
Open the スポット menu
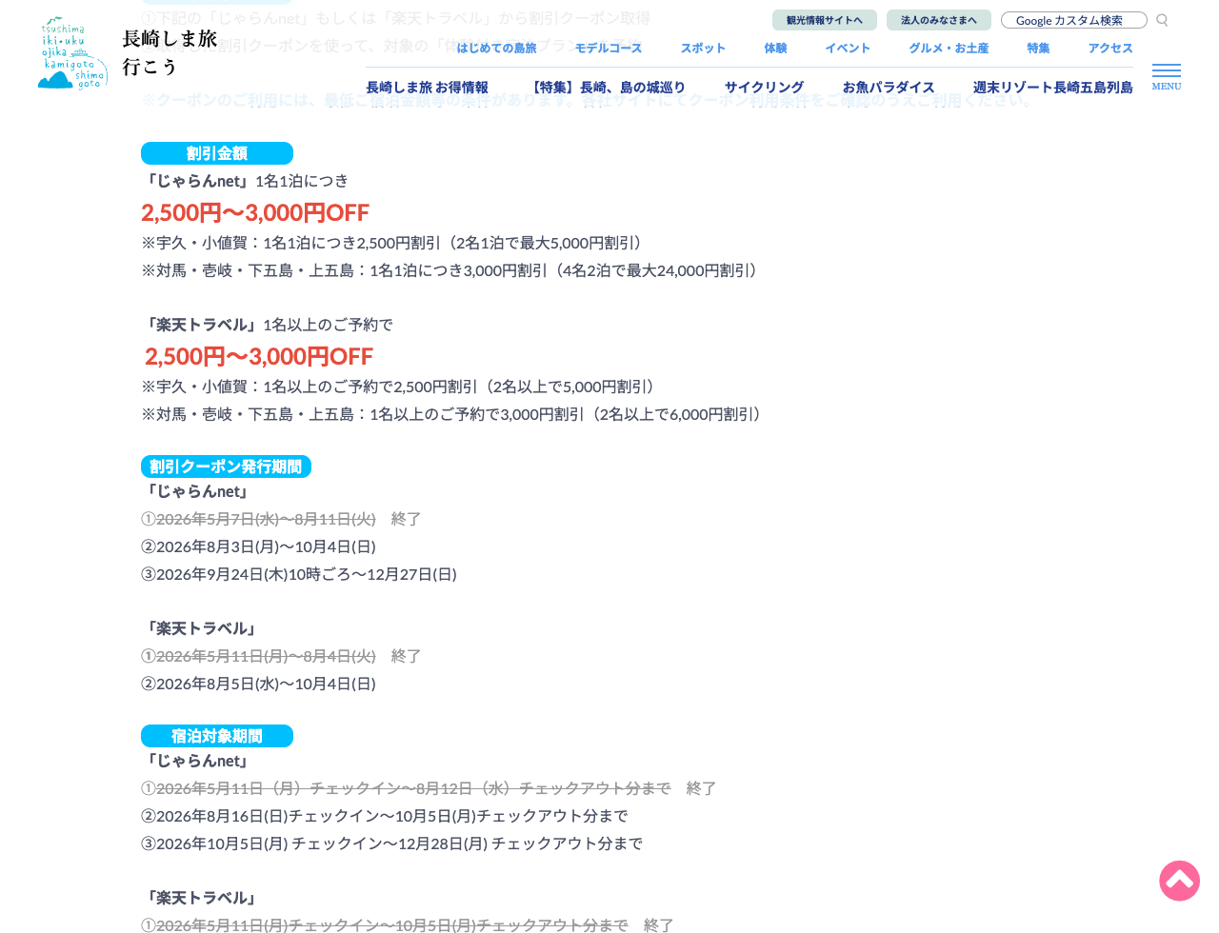point(703,48)
